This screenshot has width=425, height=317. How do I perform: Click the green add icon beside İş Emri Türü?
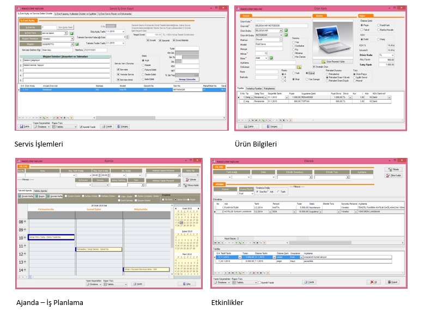(x=71, y=33)
